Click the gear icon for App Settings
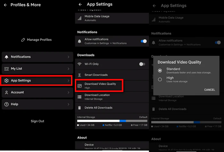This screenshot has width=224, height=152. coord(6,81)
